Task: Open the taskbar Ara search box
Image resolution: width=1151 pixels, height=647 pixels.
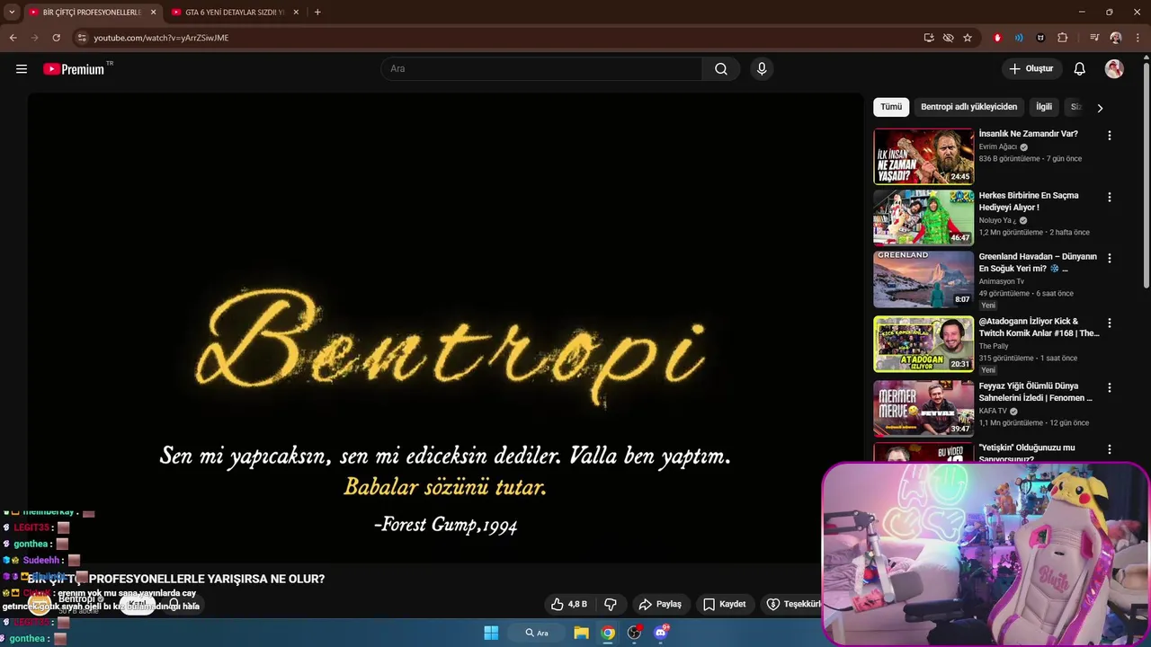Action: coord(537,633)
